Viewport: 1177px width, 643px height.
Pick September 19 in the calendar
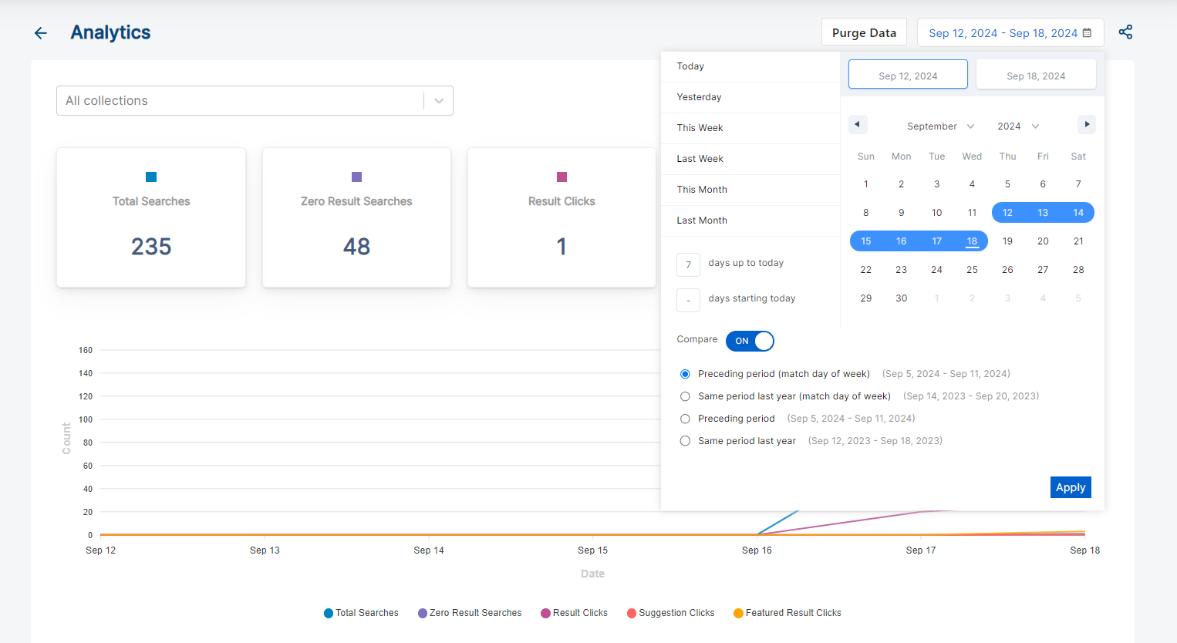(x=1007, y=241)
